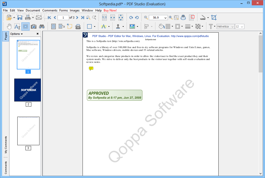Screen dimensions: 265x178
Task: Email the document via envelope icon
Action: point(39,18)
